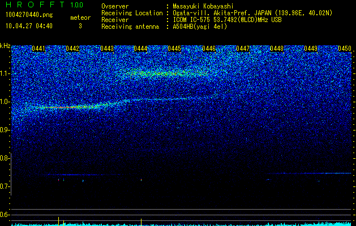The image size is (356, 226).
Task: Click time marker 0442
Action: [72, 49]
